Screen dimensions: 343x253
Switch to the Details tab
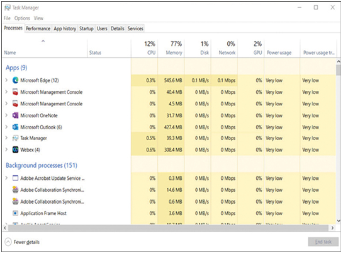pyautogui.click(x=118, y=28)
